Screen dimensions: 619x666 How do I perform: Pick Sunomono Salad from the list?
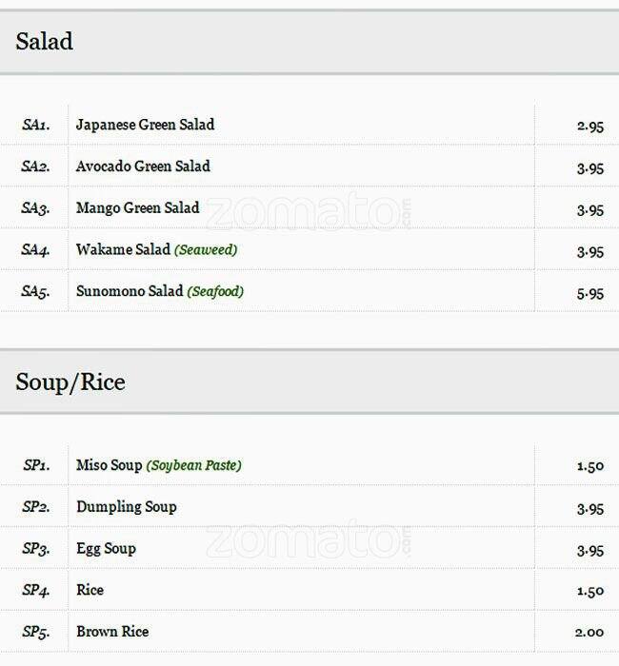pos(130,292)
